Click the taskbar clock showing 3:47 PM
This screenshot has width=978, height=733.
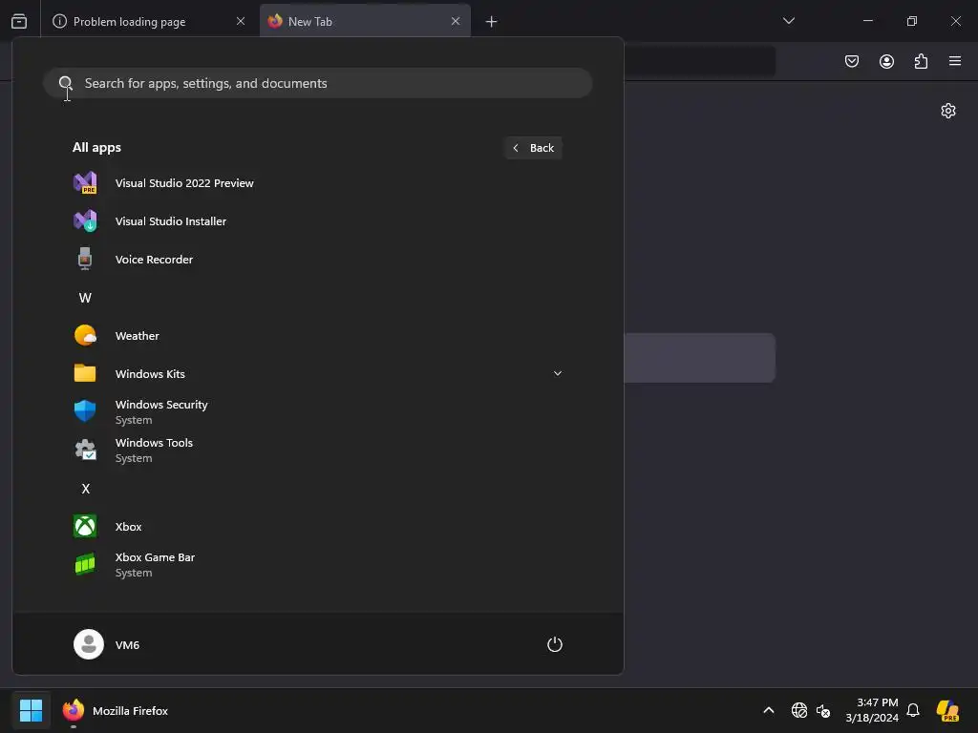tap(872, 710)
